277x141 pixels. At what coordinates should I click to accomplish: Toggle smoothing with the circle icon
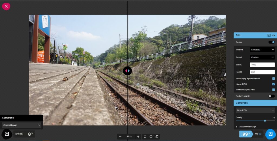[151, 137]
